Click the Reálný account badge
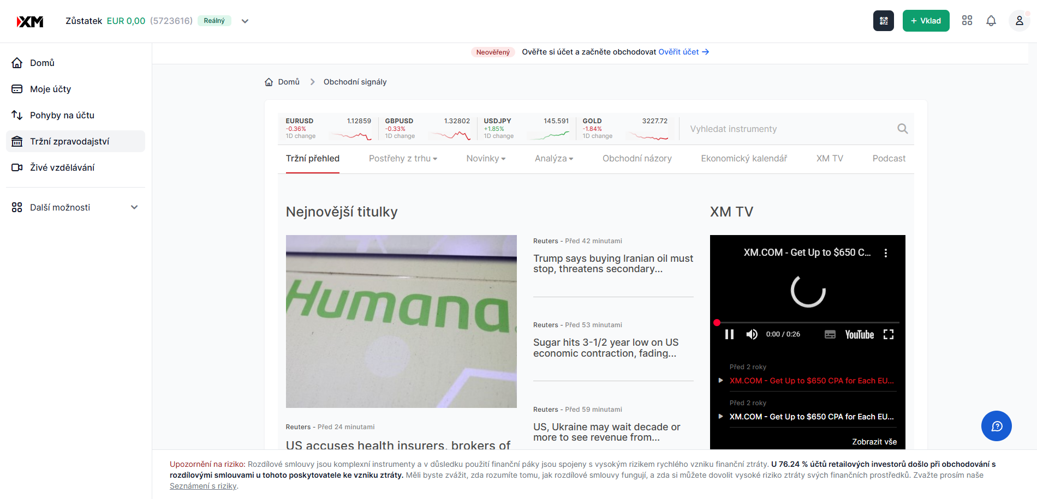 tap(214, 21)
